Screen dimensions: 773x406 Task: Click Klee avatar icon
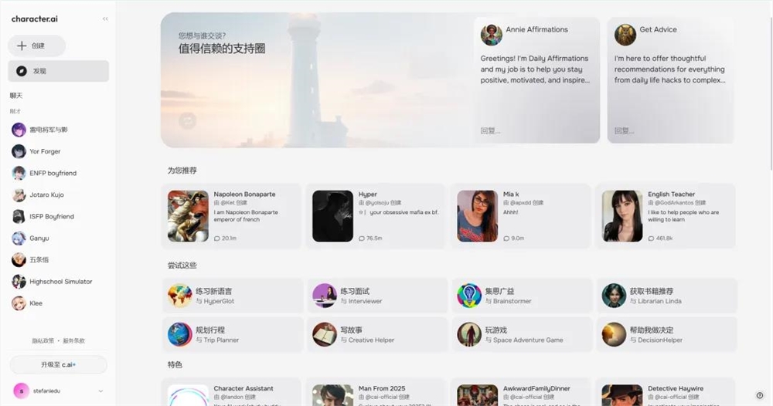[19, 303]
